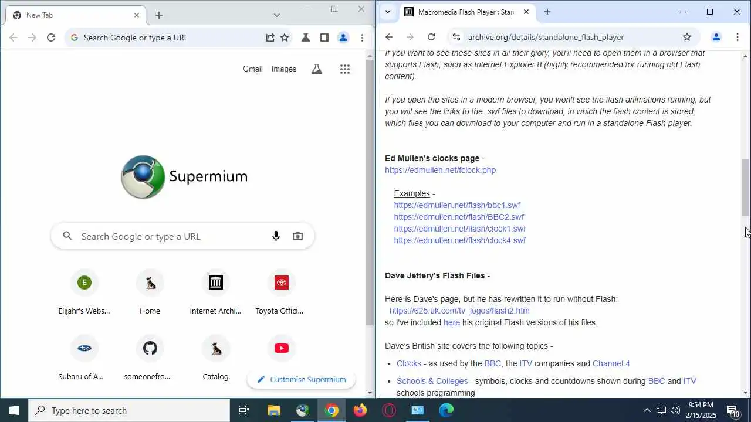
Task: Open Chrome menu in archive window
Action: pyautogui.click(x=738, y=37)
